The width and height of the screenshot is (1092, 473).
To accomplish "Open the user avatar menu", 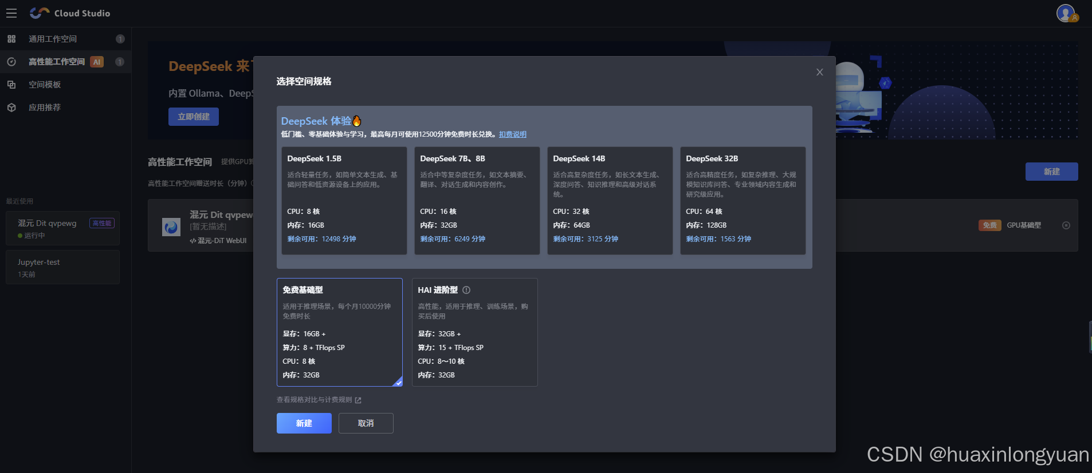I will [1066, 13].
